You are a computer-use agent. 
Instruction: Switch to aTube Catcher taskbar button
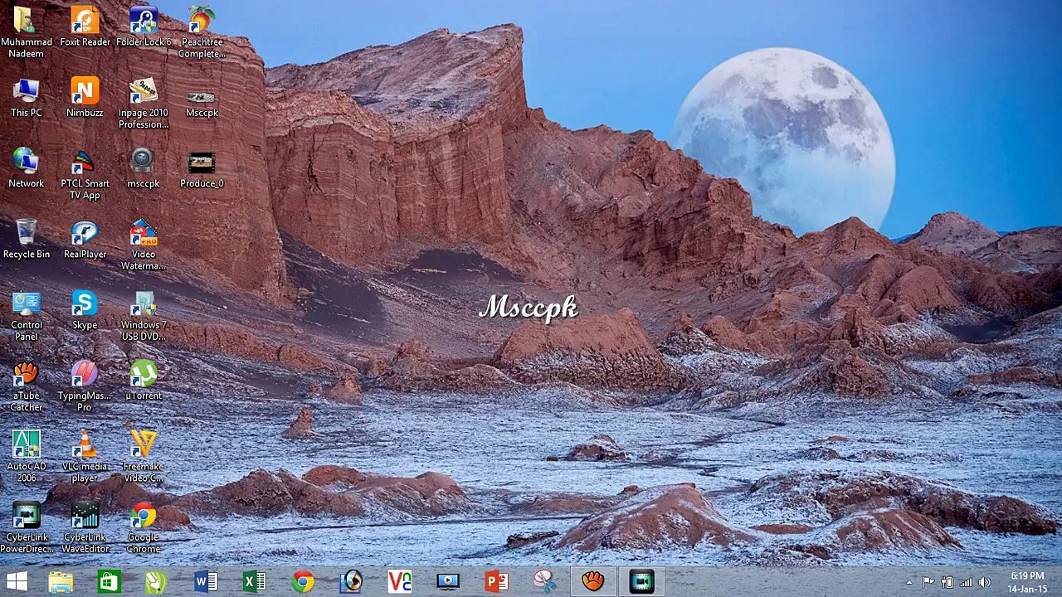(x=593, y=581)
